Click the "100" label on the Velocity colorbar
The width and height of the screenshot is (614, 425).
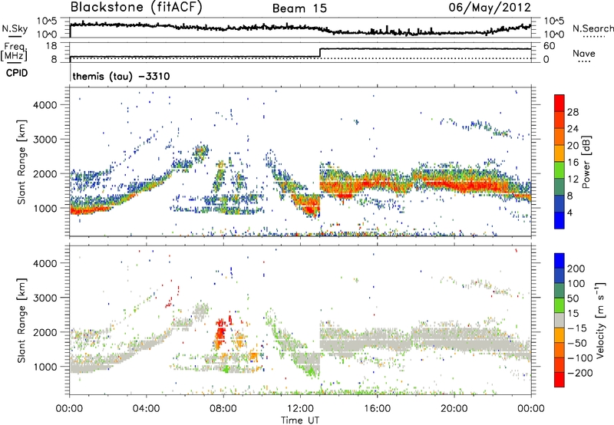point(576,283)
